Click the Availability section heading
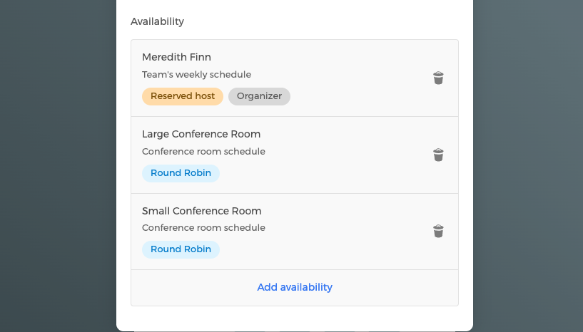 click(x=157, y=21)
